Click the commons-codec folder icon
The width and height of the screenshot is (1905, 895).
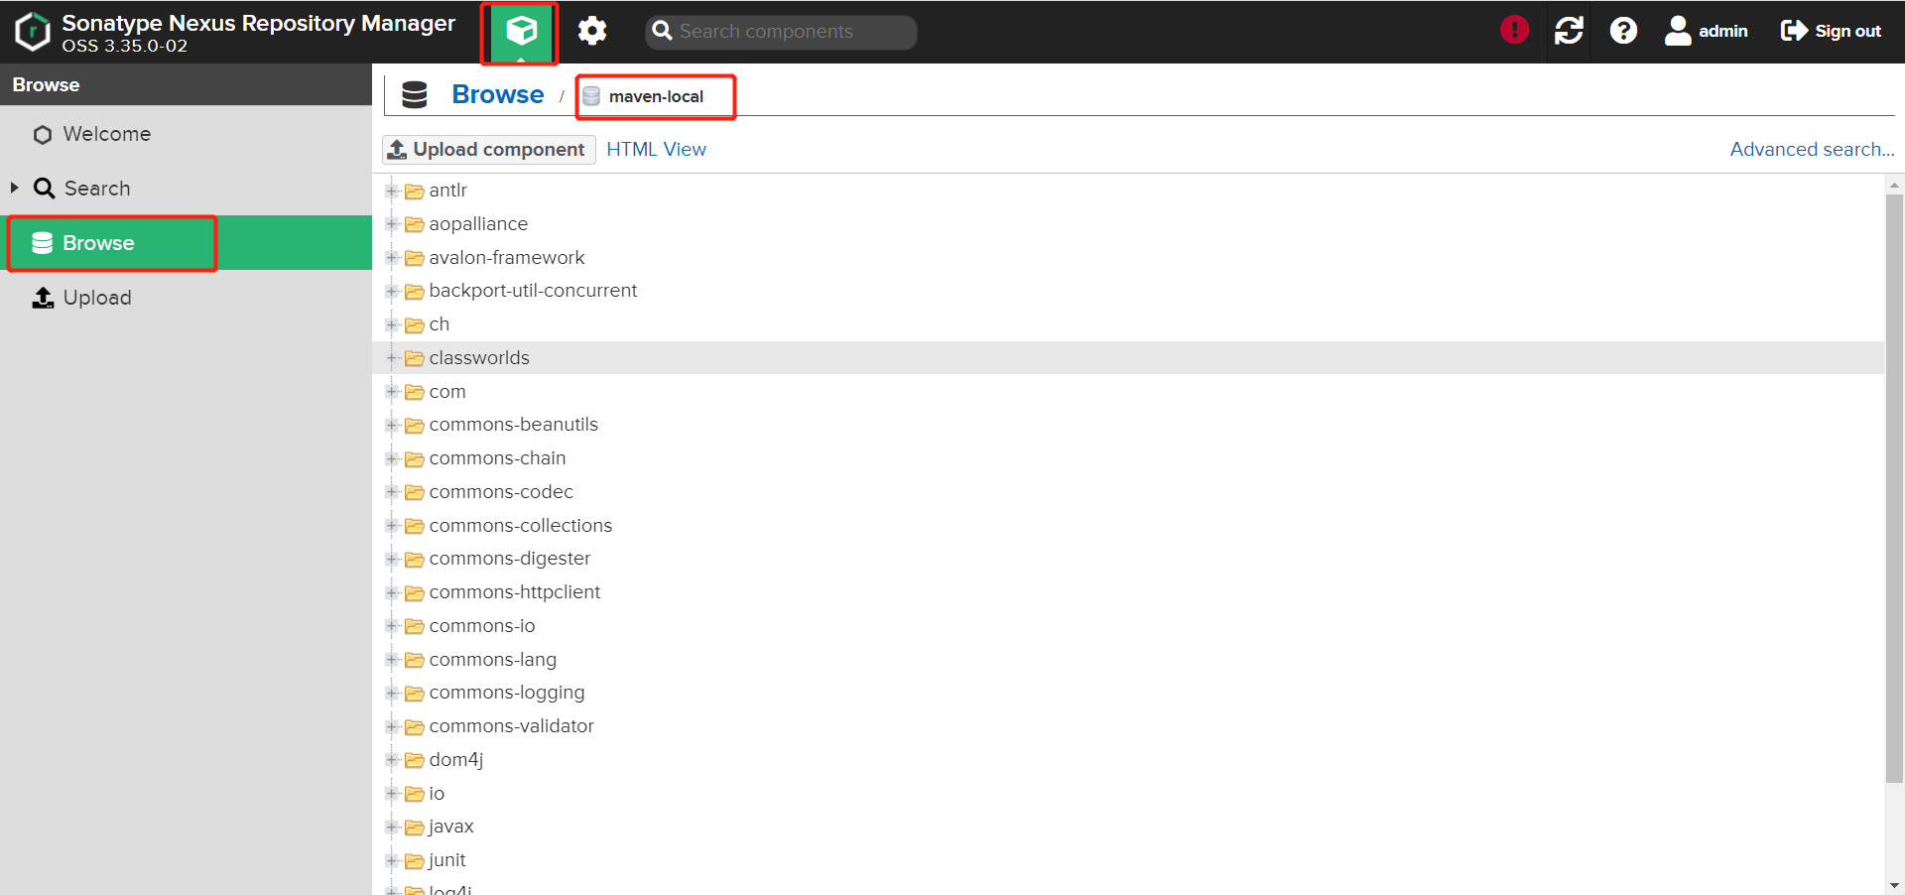(415, 493)
